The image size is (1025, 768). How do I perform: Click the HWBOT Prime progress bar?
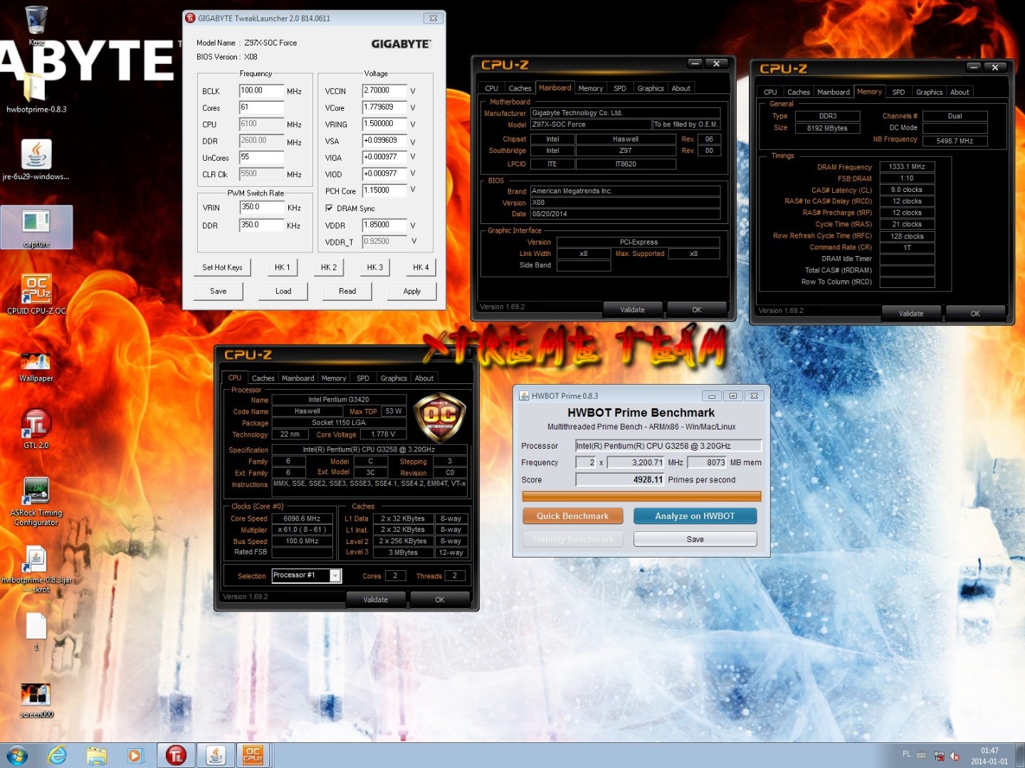click(641, 496)
